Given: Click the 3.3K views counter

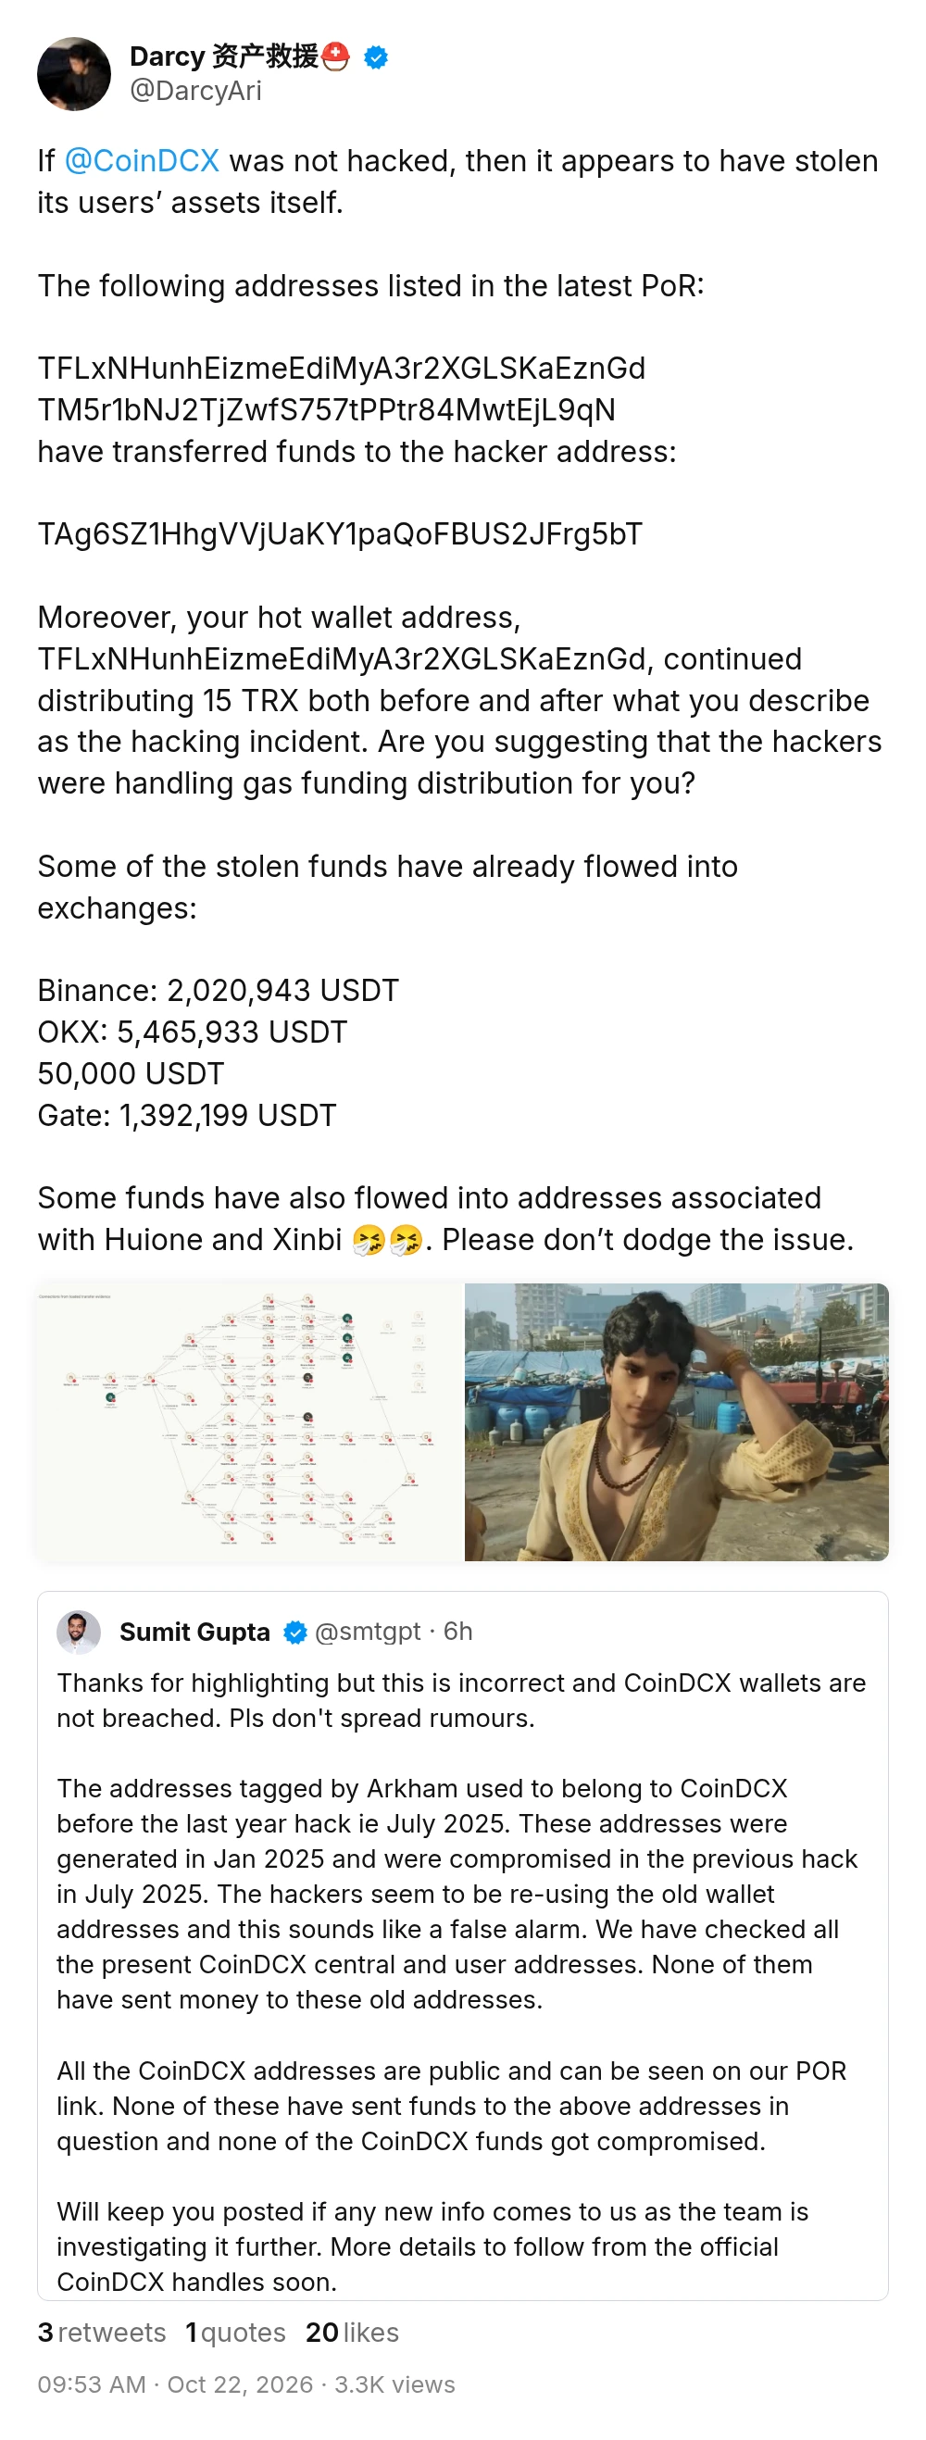Looking at the screenshot, I should click(x=394, y=2384).
